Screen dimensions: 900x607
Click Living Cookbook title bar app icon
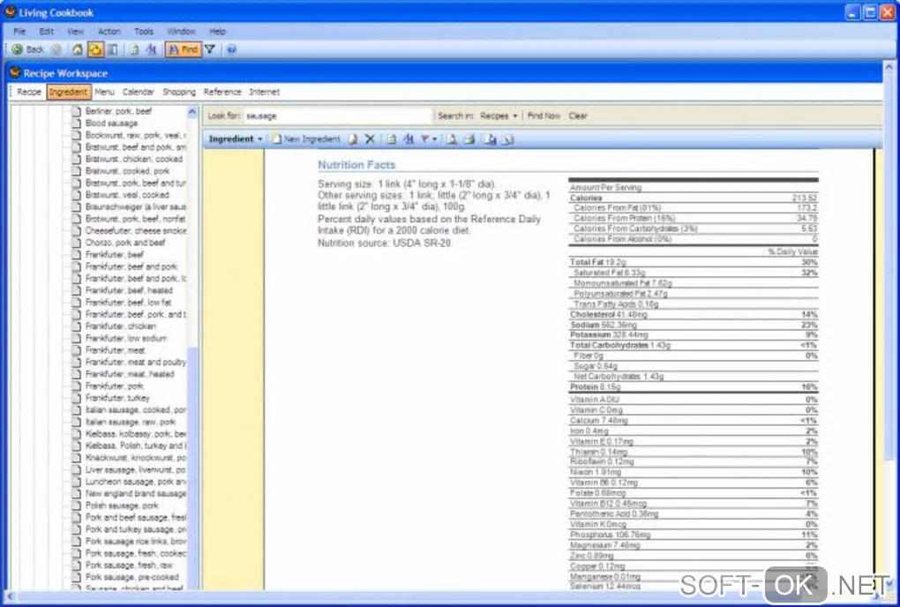click(x=10, y=11)
